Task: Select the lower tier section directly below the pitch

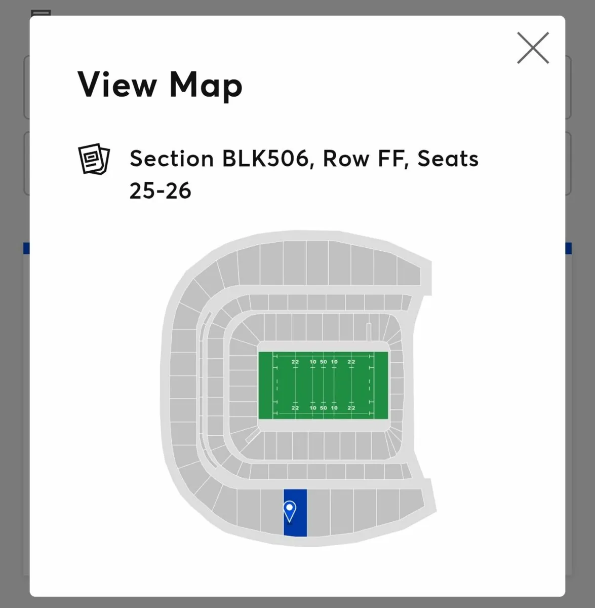Action: click(x=323, y=446)
